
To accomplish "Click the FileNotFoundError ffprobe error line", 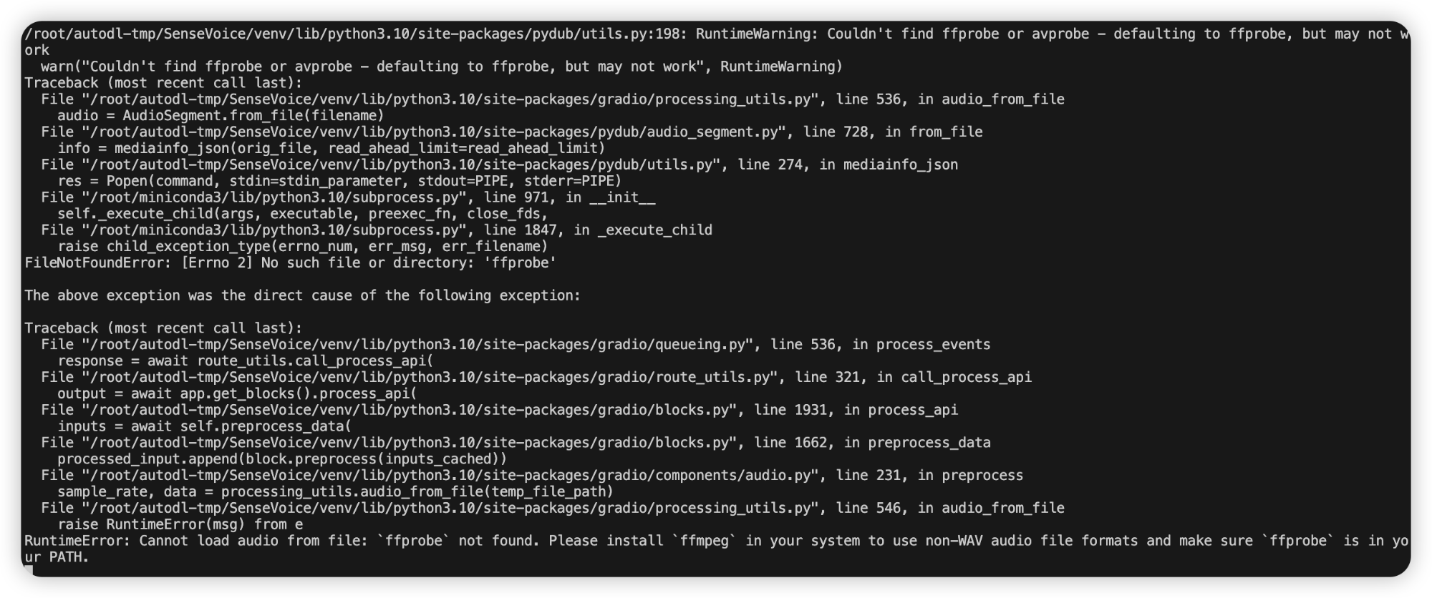I will (x=291, y=263).
